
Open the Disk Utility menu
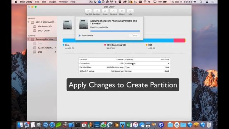coord(26,2)
